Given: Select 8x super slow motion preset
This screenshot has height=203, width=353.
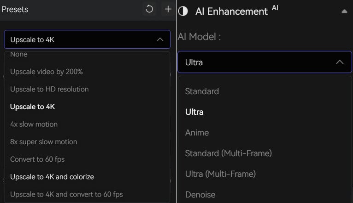Looking at the screenshot, I should 44,141.
